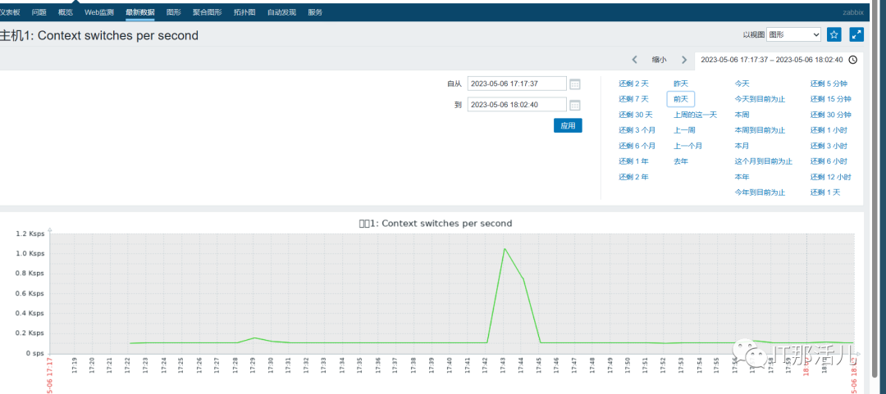This screenshot has height=394, width=886.
Task: Open the 问题 menu
Action: click(x=39, y=11)
